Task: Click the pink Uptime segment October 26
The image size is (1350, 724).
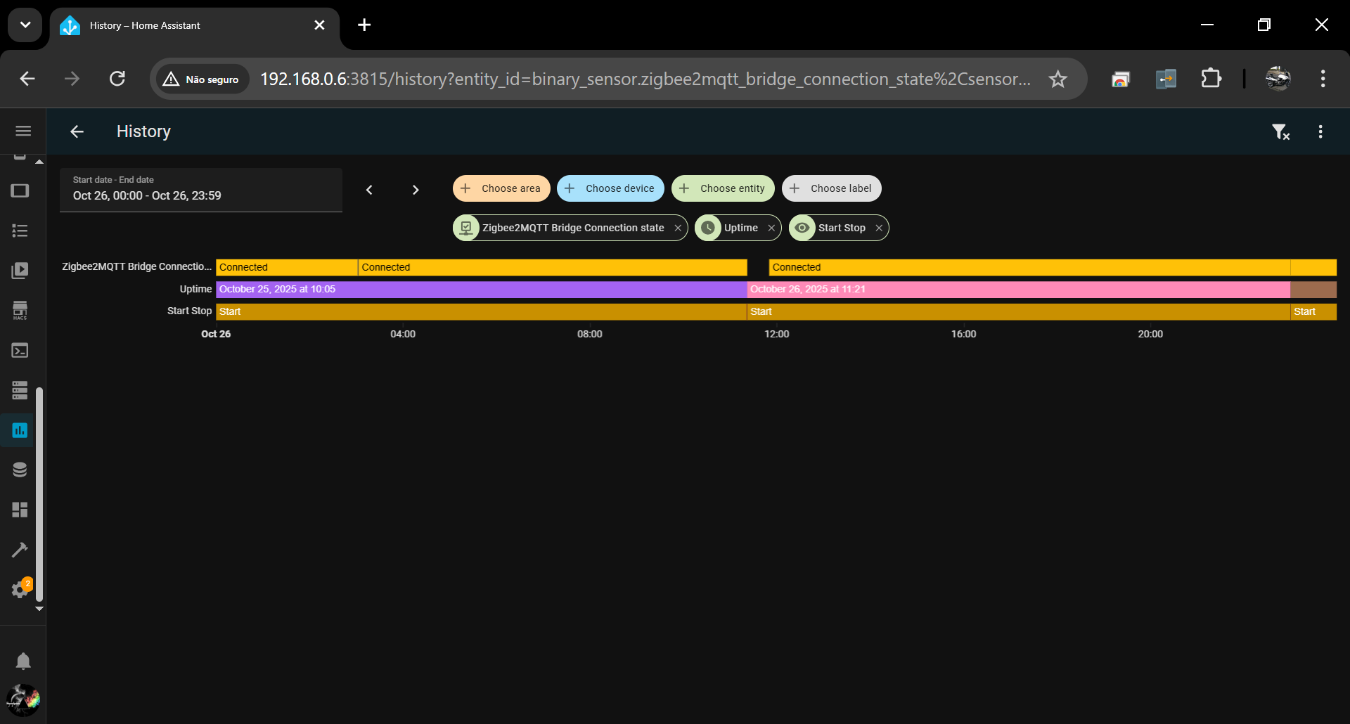Action: (x=1018, y=289)
